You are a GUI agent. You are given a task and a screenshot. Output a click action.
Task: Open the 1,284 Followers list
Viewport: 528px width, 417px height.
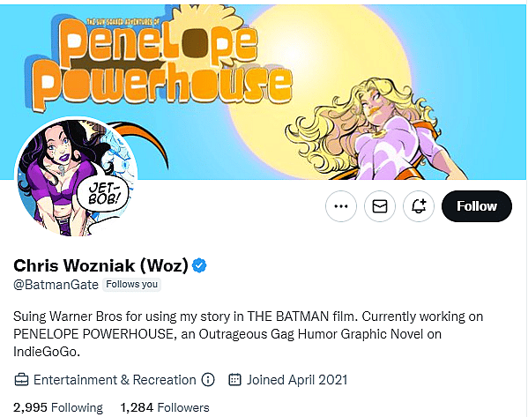pyautogui.click(x=165, y=407)
